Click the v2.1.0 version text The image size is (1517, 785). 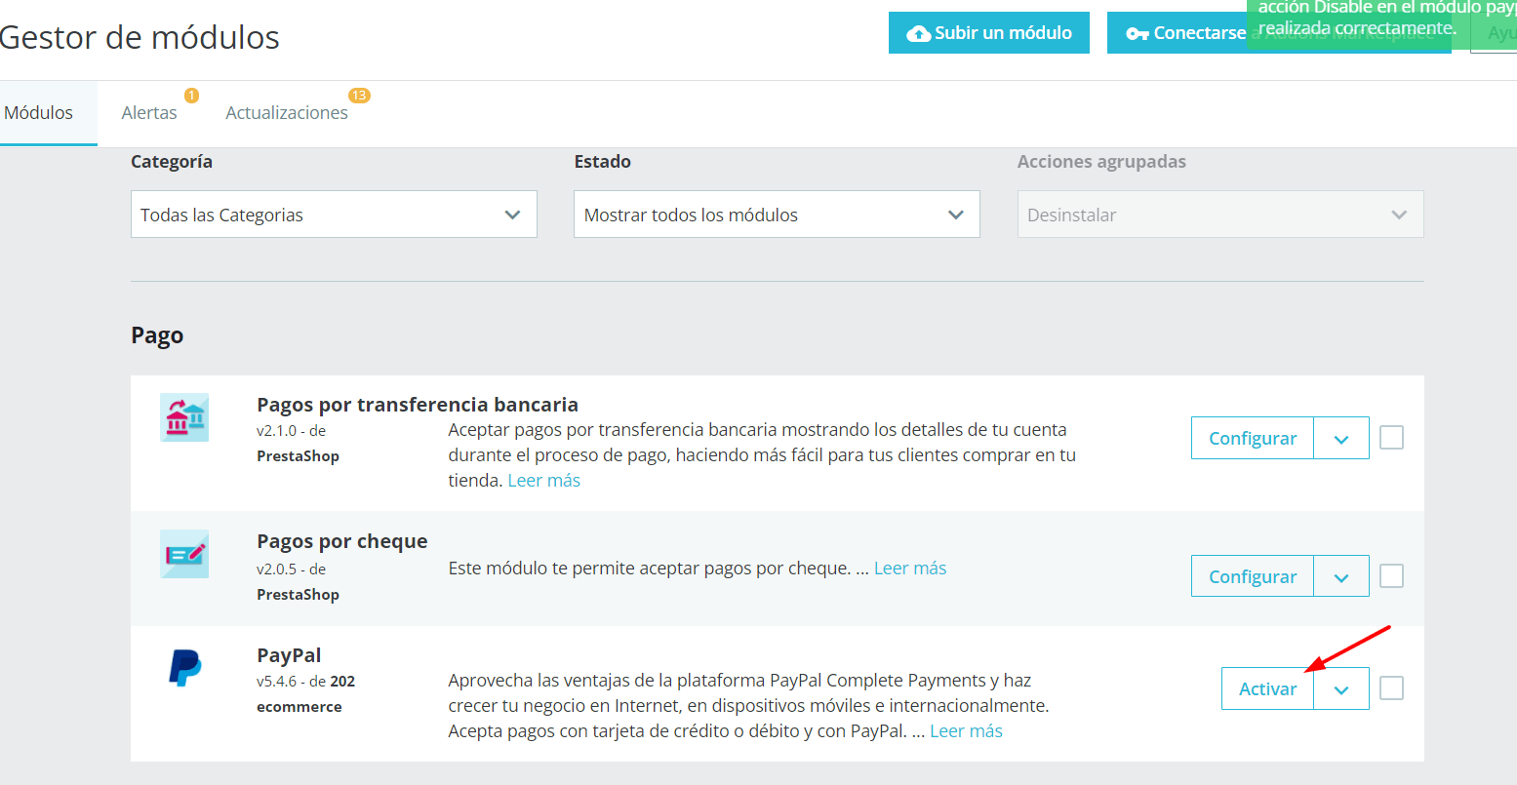[278, 430]
